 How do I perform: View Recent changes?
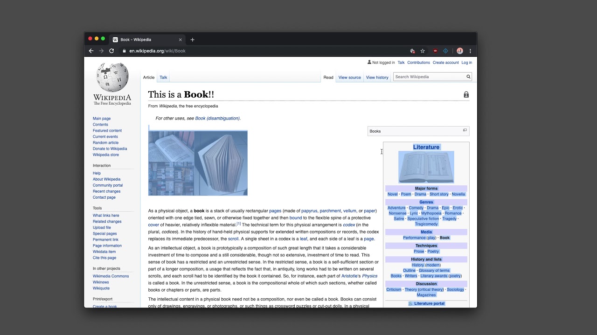click(106, 191)
